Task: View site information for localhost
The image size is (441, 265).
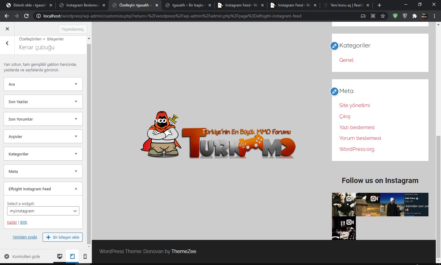Action: pyautogui.click(x=39, y=16)
